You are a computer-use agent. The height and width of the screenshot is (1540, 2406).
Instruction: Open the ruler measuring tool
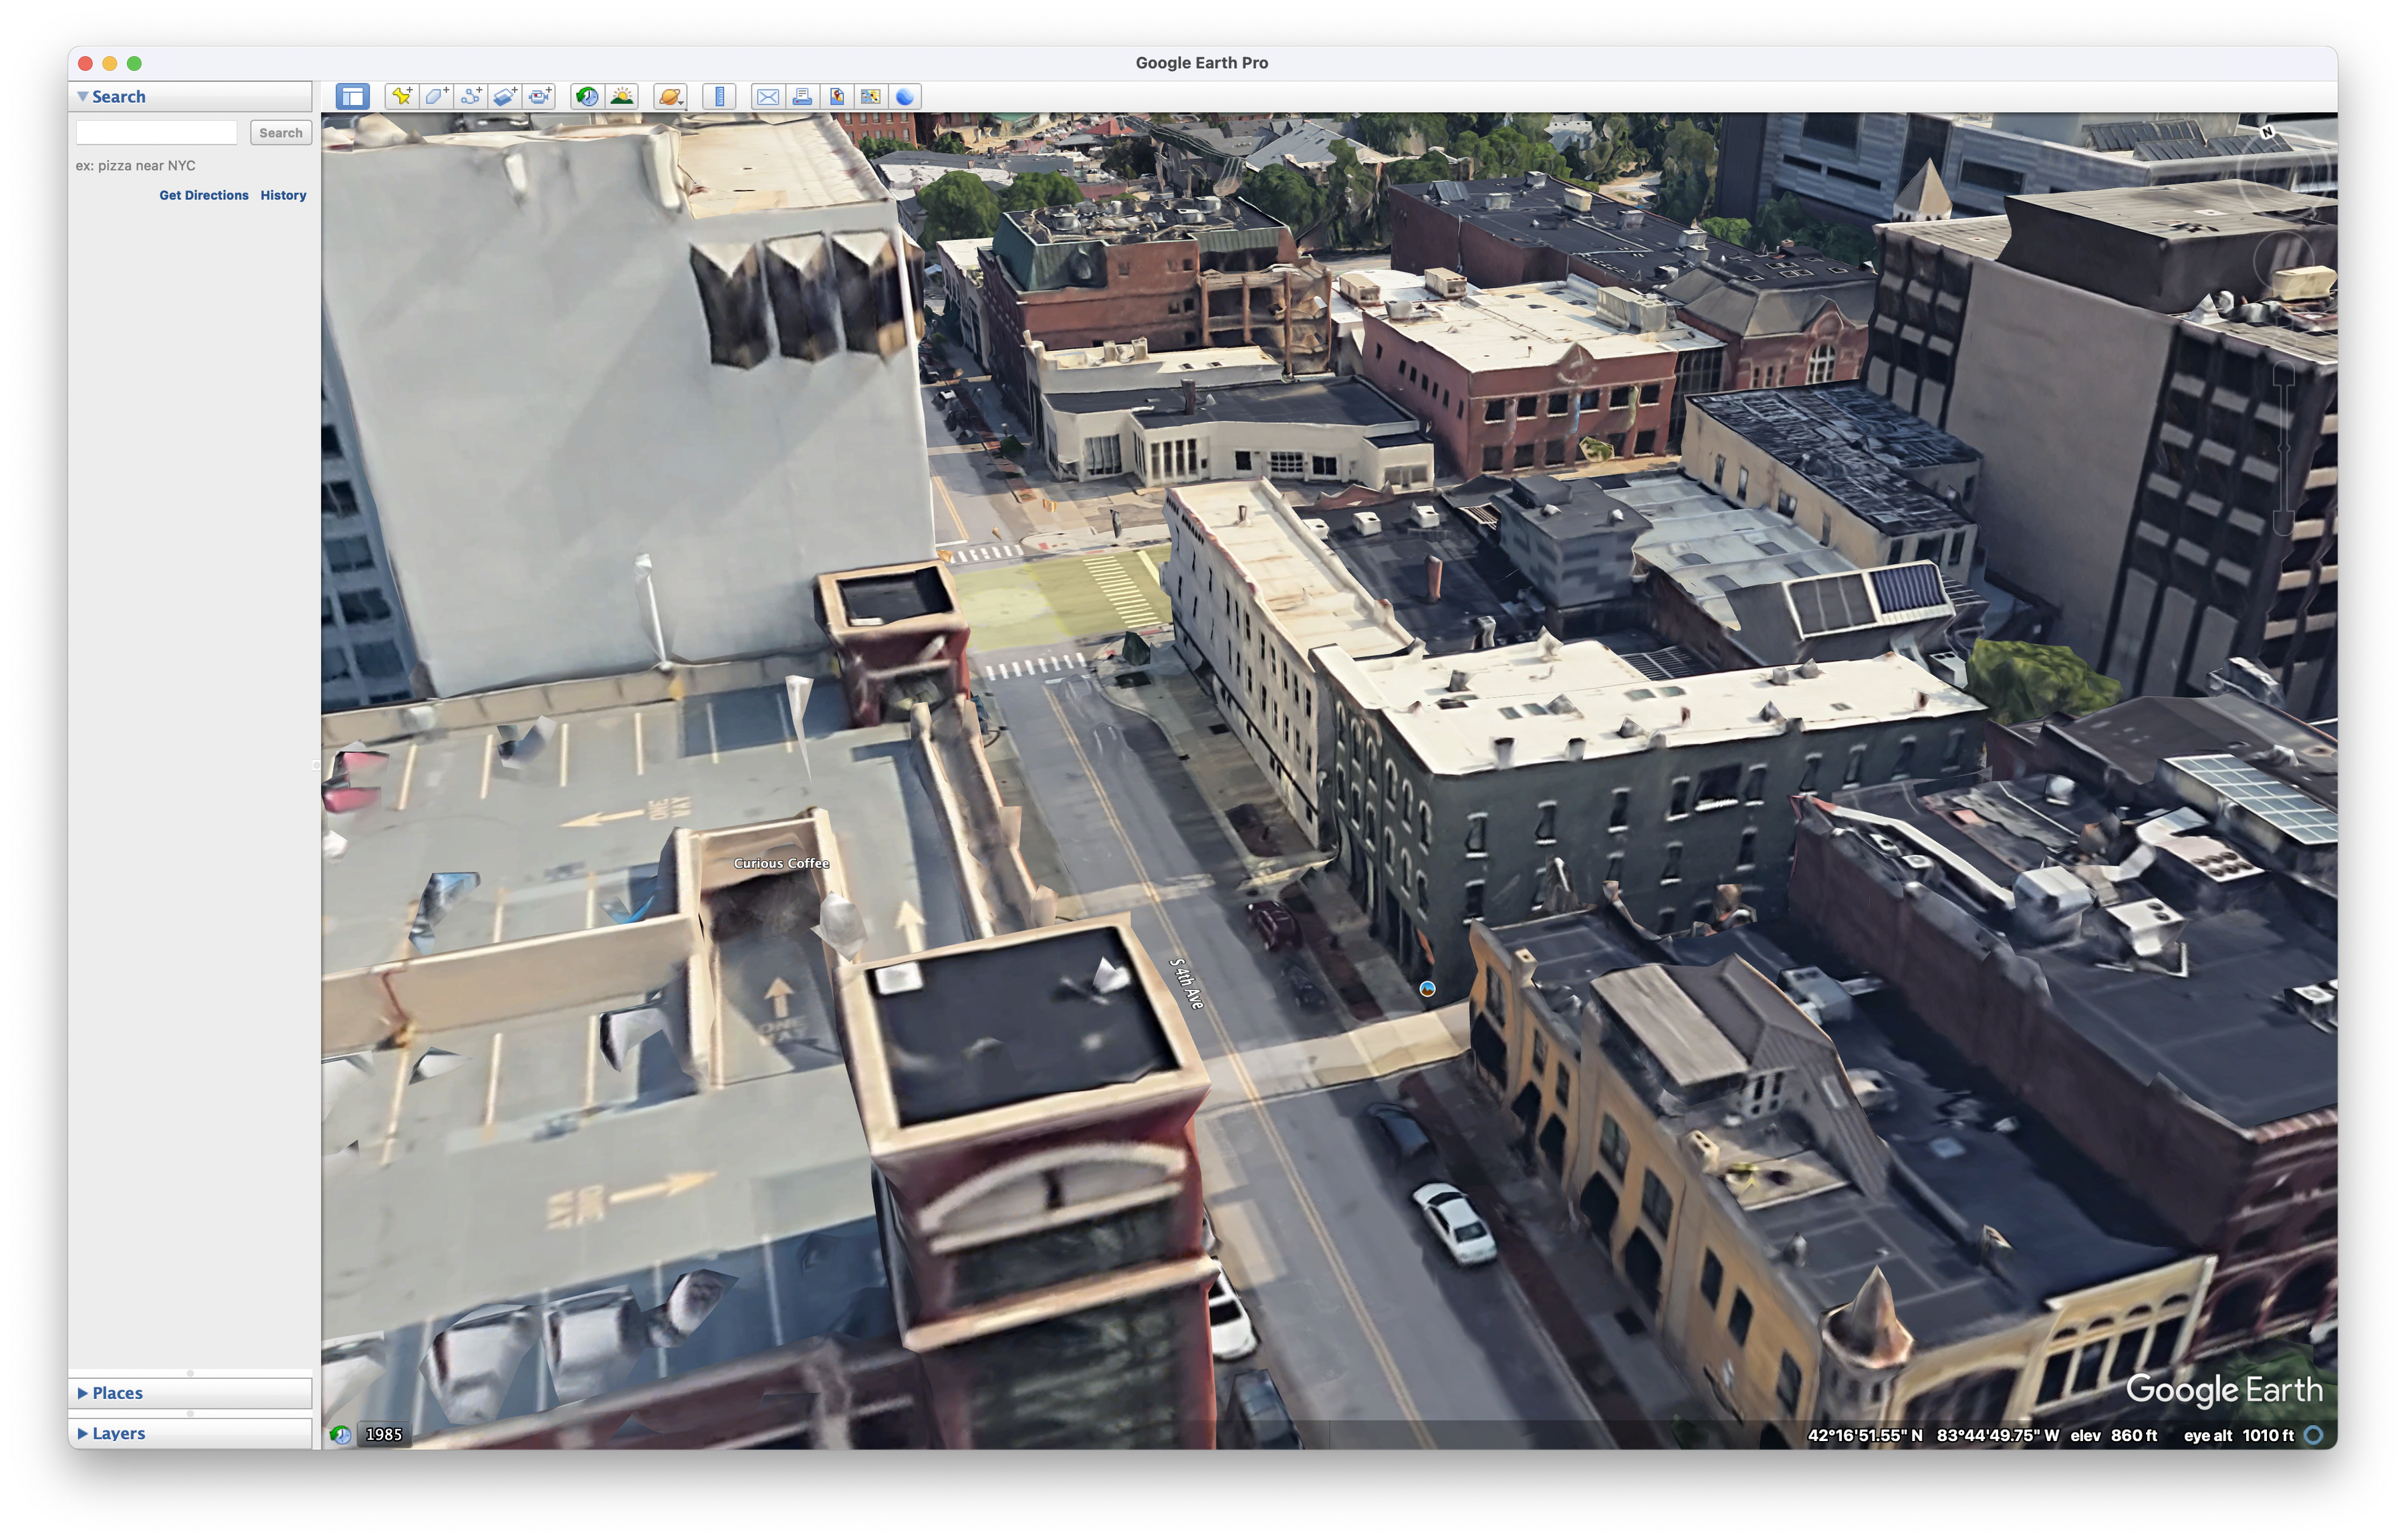tap(719, 97)
